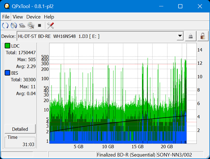Screen dimensions: 210x159
Task: Eject the disc tray
Action: (191, 36)
